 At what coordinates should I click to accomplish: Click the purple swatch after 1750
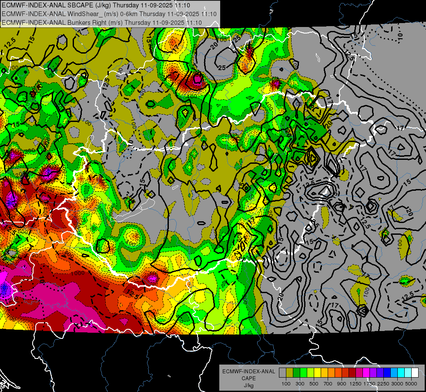(373, 373)
